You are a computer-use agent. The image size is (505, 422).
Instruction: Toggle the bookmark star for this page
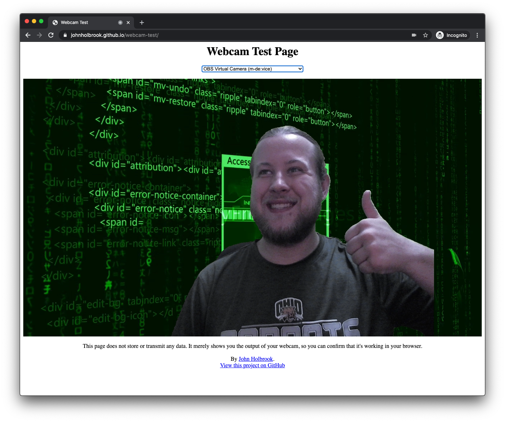click(x=425, y=35)
